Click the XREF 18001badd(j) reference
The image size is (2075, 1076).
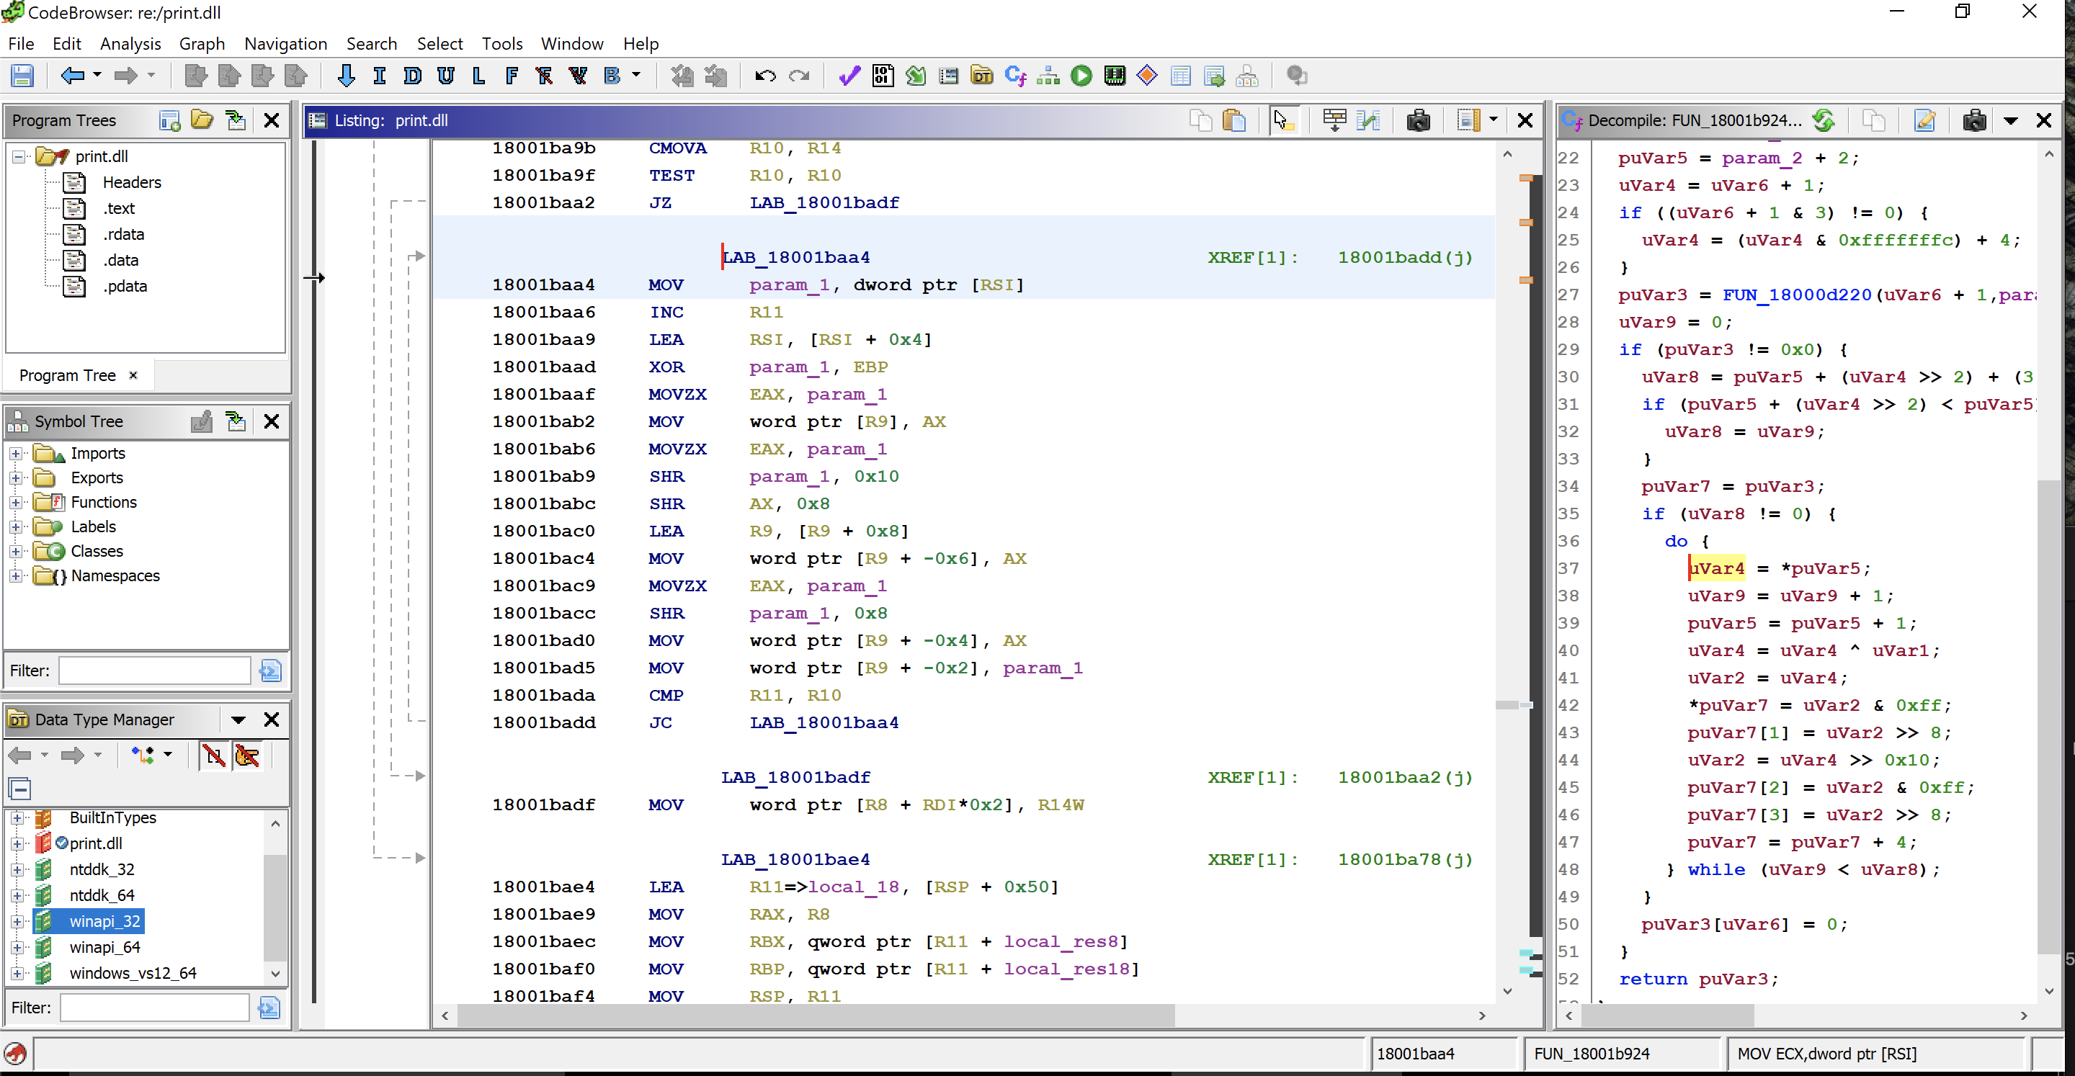1405,257
